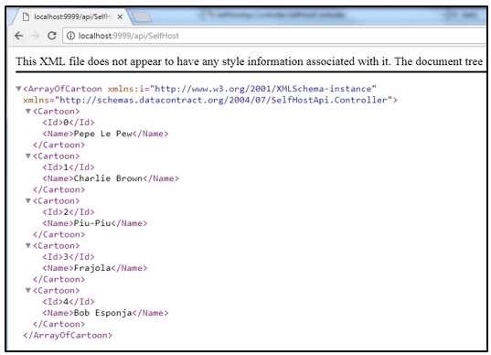
Task: Click the Name value 'Piu-Piu'
Action: 92,223
